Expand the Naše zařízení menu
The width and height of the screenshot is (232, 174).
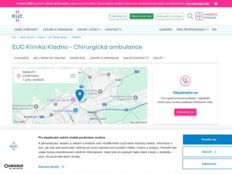[26, 29]
